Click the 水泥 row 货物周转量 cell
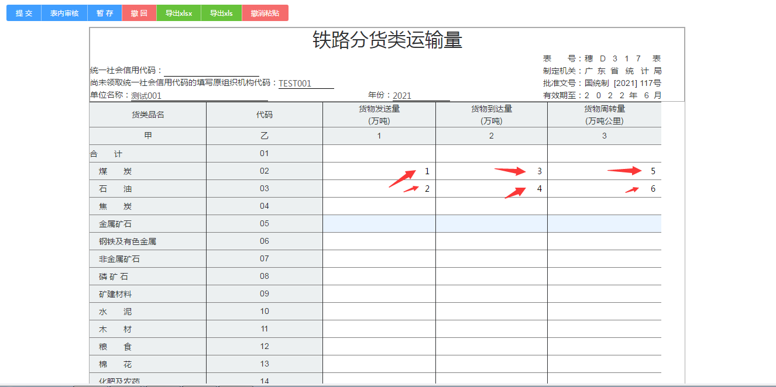This screenshot has height=387, width=776. pyautogui.click(x=604, y=311)
